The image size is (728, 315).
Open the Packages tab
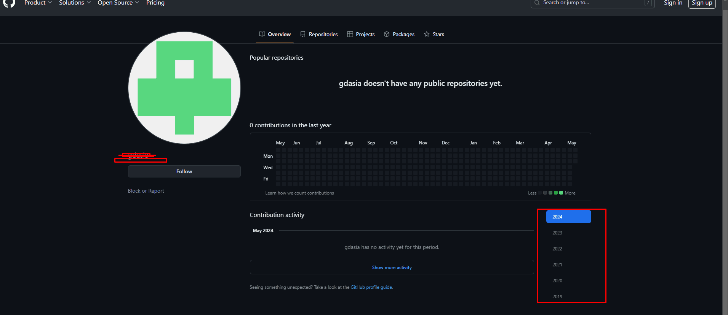399,34
